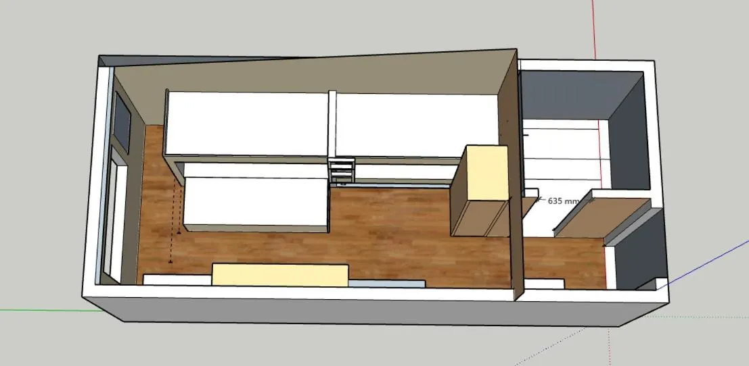Select the lower white bed surface

point(256,202)
